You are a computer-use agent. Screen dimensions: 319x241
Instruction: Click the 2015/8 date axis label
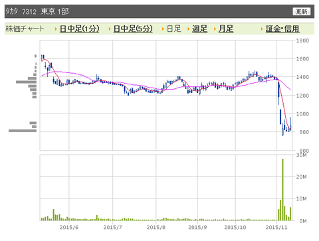pos(156,227)
